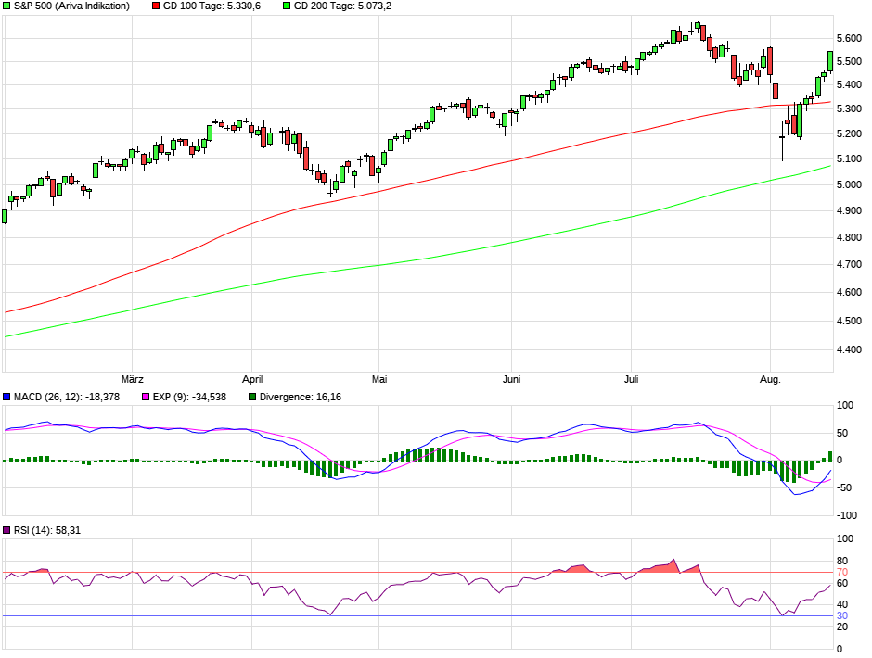Image resolution: width=872 pixels, height=658 pixels.
Task: Click the purple RSI (14) legend square
Action: click(x=6, y=531)
